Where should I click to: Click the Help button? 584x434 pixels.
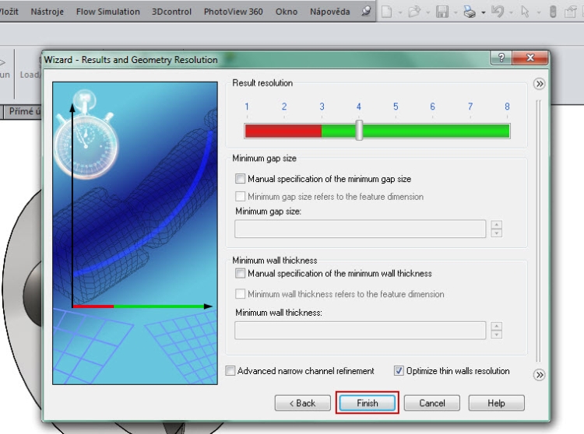[x=496, y=403]
